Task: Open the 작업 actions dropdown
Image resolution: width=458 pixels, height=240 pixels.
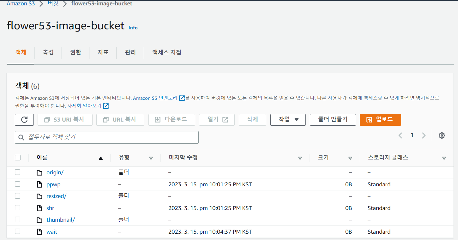Action: click(288, 120)
